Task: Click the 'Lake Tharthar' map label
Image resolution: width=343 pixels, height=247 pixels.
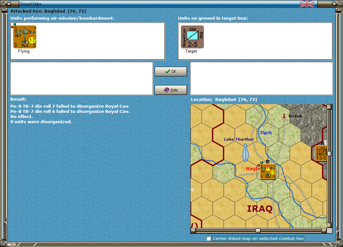Action: coord(239,139)
